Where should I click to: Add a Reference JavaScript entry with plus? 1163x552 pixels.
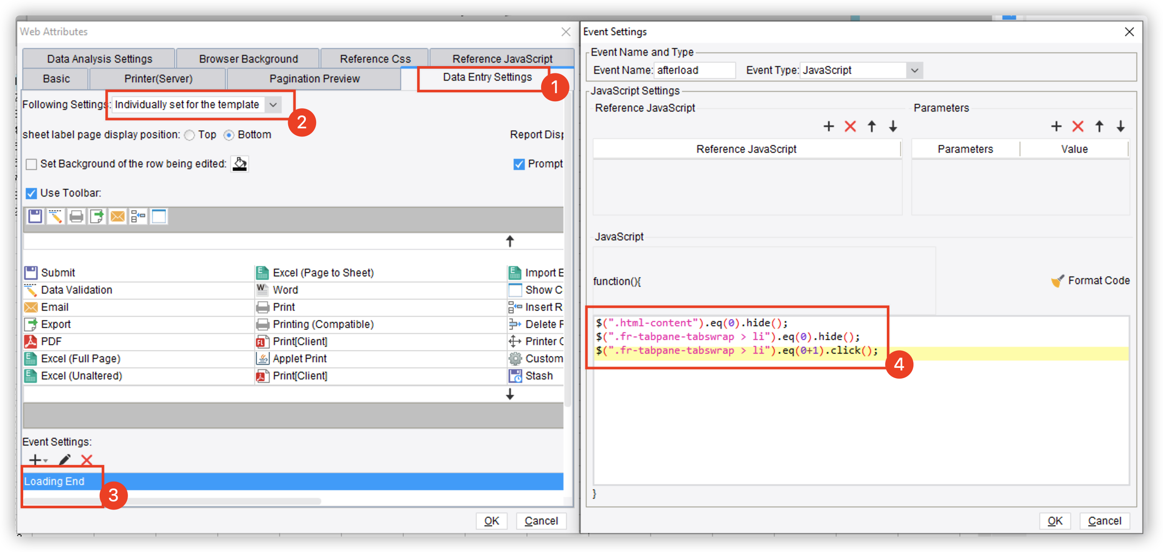point(828,126)
